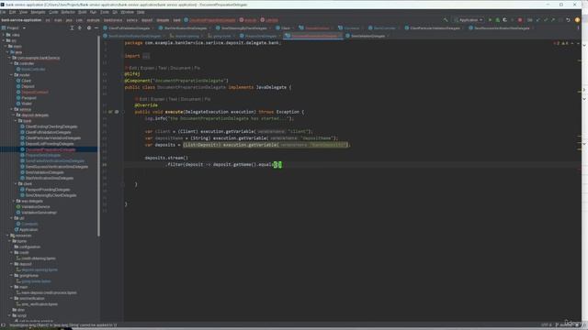Click the execute method gutter override icon

[x=110, y=112]
